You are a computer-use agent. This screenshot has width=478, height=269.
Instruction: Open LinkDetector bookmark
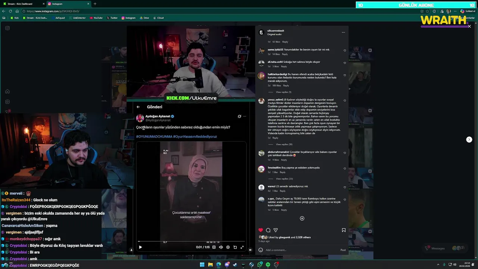pos(77,18)
